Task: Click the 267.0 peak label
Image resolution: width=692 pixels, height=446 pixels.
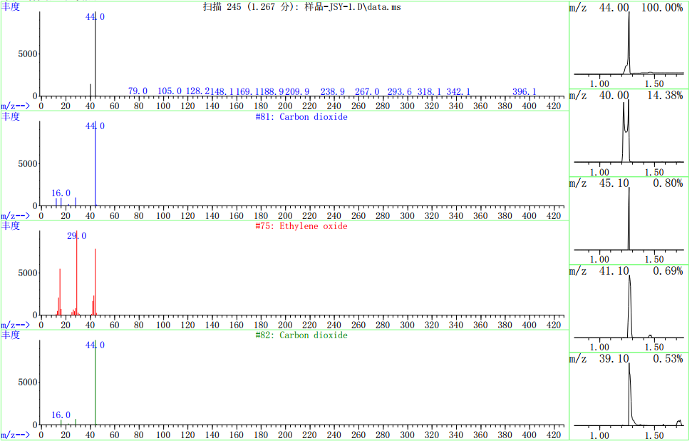Action: 367,92
